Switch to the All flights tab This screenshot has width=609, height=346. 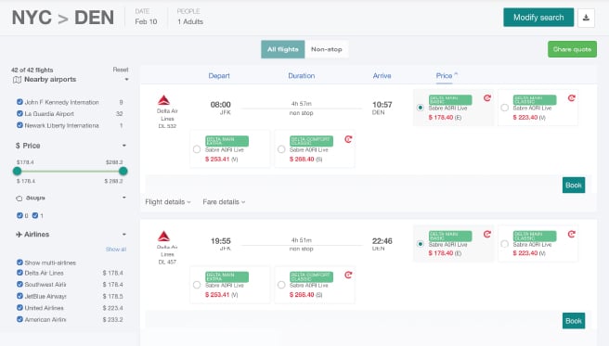click(283, 49)
